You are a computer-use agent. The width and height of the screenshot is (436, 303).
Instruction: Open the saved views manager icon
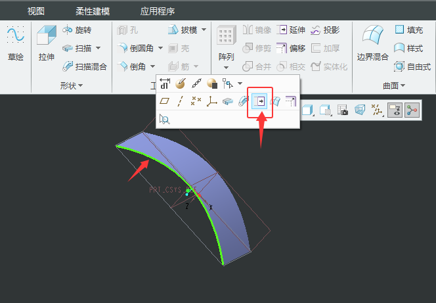coord(325,110)
